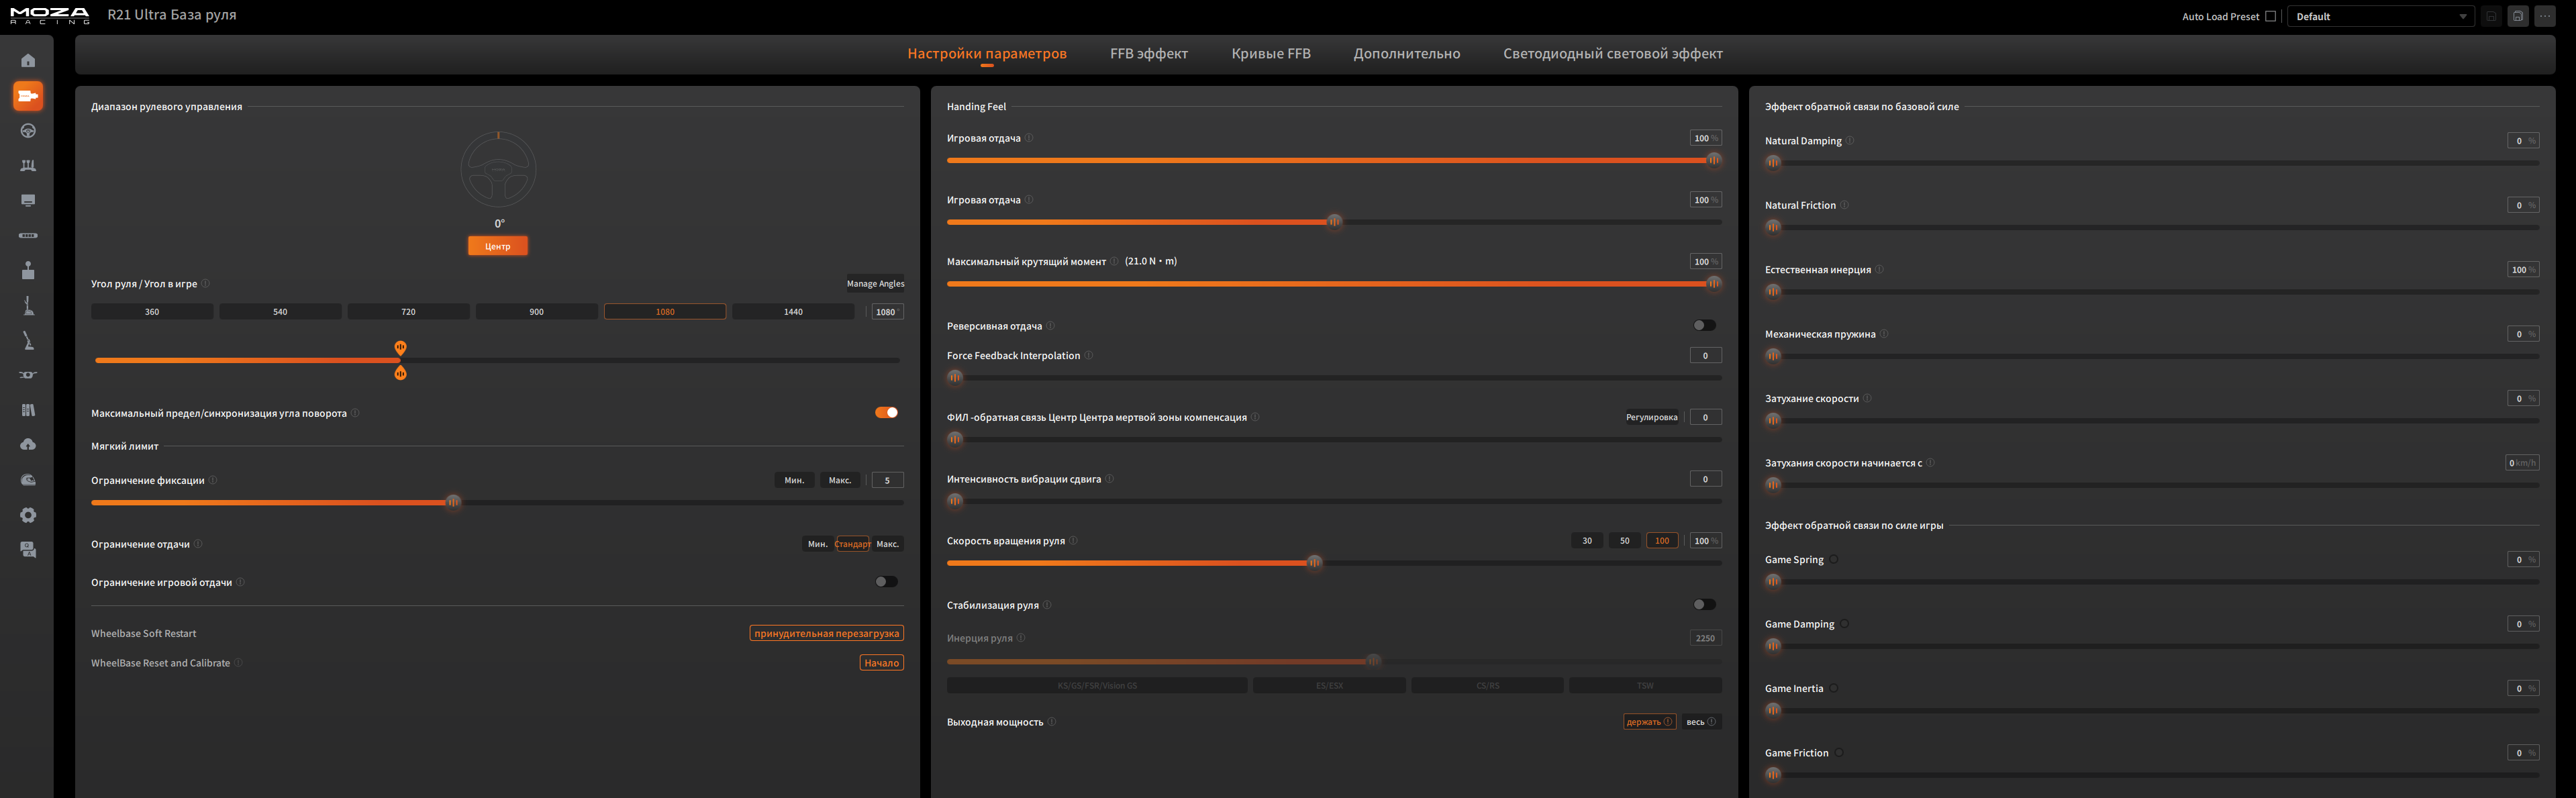The height and width of the screenshot is (798, 2576).
Task: Select the 900 degree angle preset
Action: tap(536, 312)
